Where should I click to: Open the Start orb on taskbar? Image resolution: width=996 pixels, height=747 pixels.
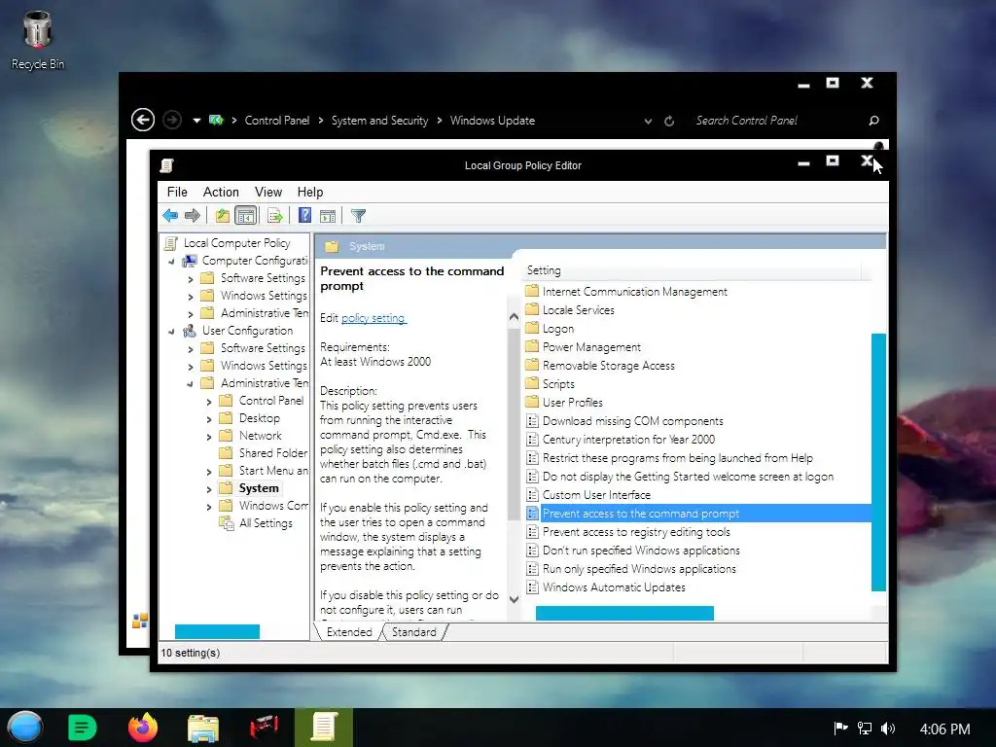tap(25, 728)
